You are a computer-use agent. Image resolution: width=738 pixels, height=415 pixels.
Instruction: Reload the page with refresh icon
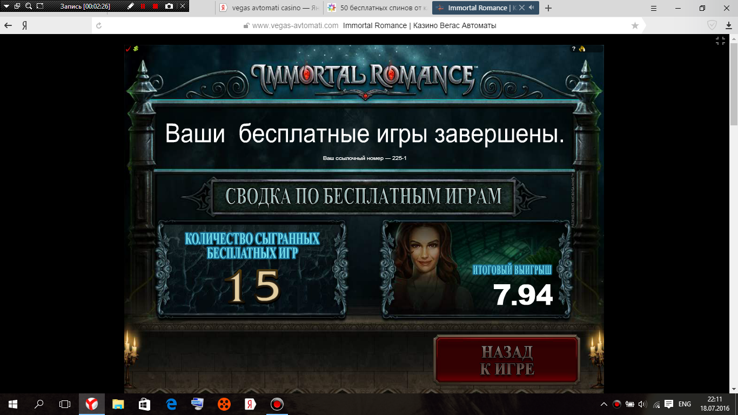click(x=98, y=25)
